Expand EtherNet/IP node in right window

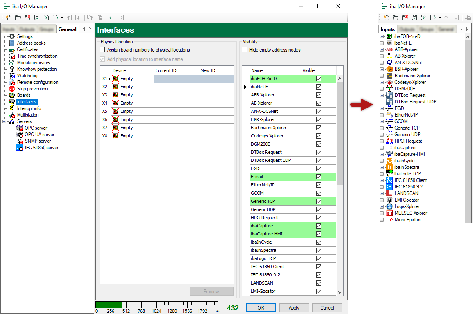coord(382,115)
